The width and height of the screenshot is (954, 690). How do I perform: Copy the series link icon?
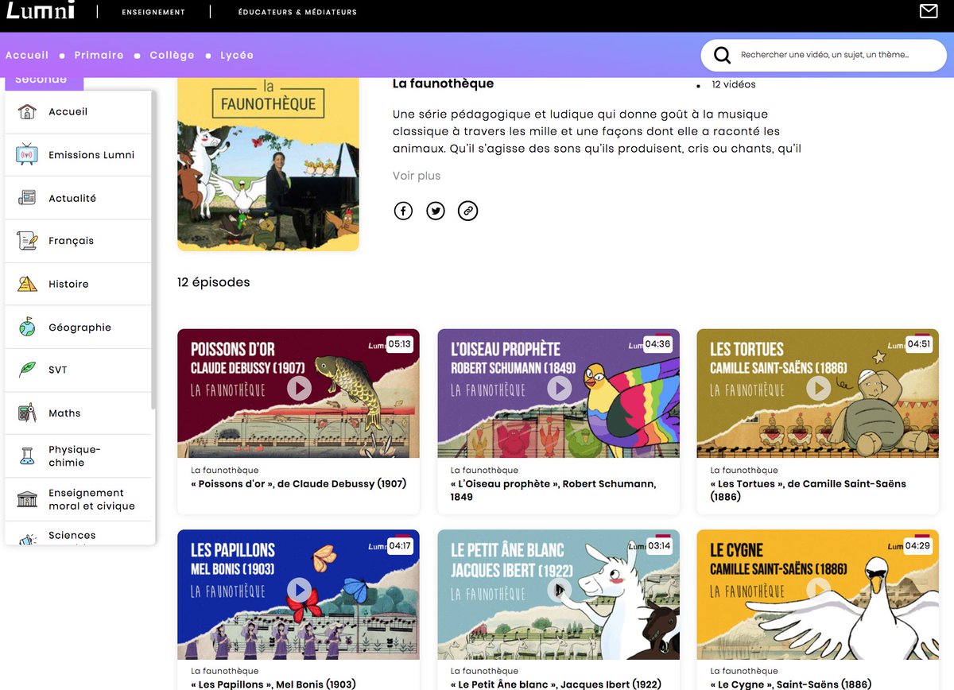tap(468, 211)
